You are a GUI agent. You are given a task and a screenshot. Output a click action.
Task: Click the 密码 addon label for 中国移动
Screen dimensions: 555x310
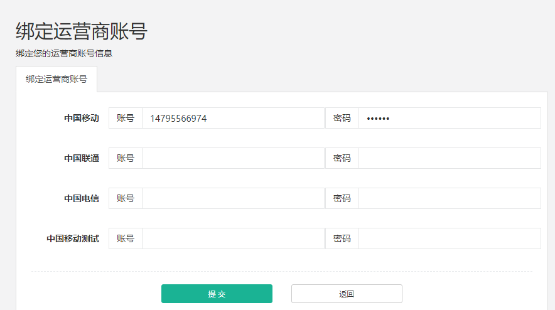(x=342, y=118)
